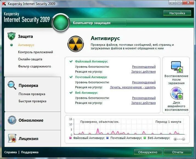Viewport: 196px width, 159px height.
Task: Zoom out chart with minus icon
Action: tap(183, 139)
